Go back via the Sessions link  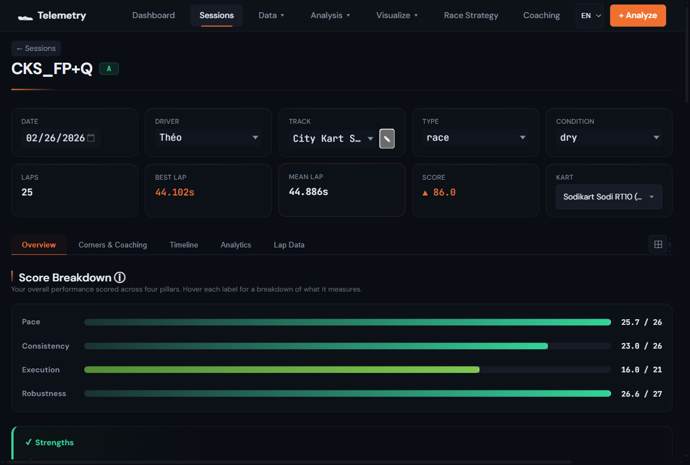click(x=36, y=48)
